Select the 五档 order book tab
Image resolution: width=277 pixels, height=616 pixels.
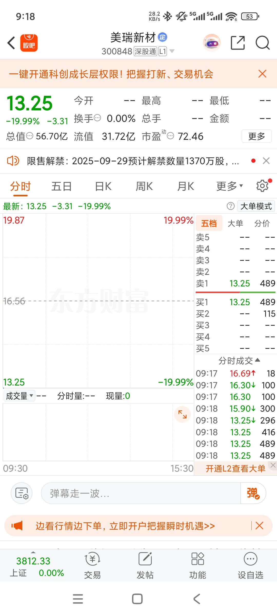[209, 223]
